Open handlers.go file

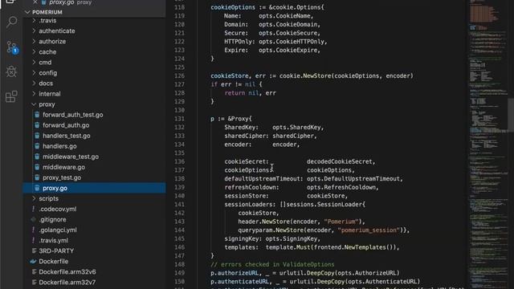tap(59, 146)
